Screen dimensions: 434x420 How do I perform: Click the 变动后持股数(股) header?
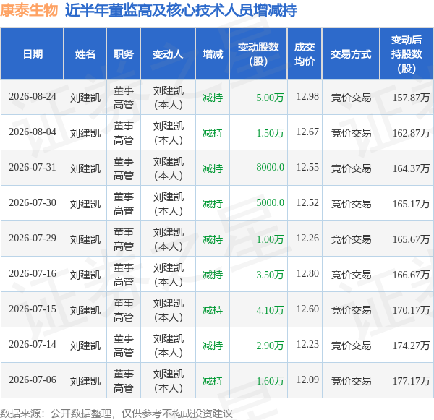pyautogui.click(x=407, y=54)
